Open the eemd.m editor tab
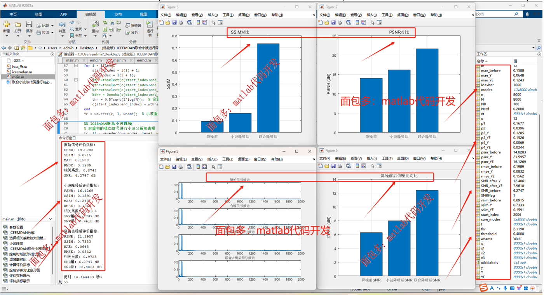The image size is (544, 295). [144, 60]
